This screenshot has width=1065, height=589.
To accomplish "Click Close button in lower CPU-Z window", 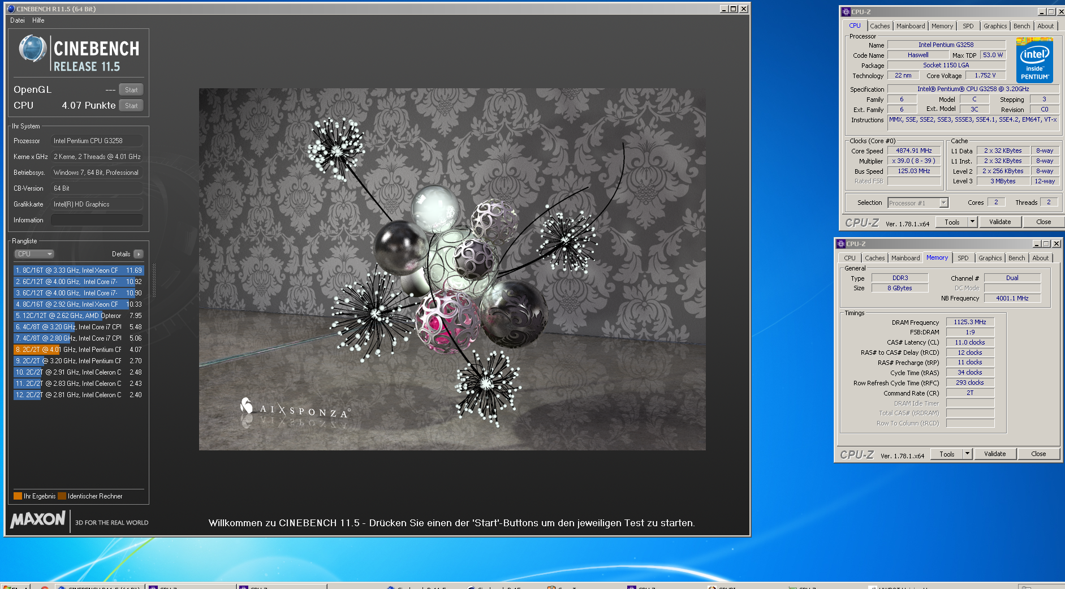I will pos(1038,454).
